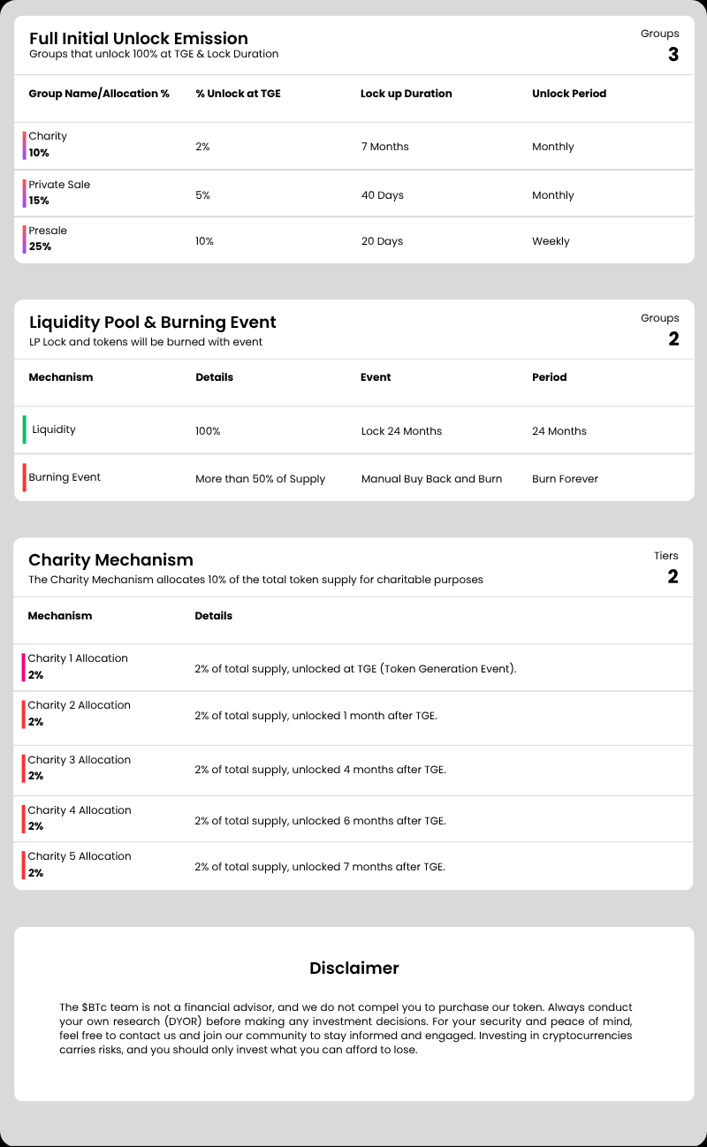Click the Private Sale color bar

coord(25,194)
